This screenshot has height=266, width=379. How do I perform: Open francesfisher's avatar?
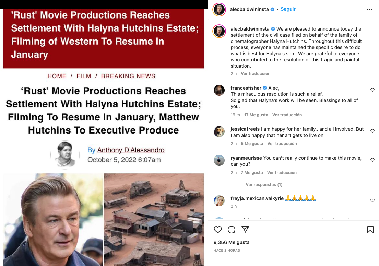219,91
